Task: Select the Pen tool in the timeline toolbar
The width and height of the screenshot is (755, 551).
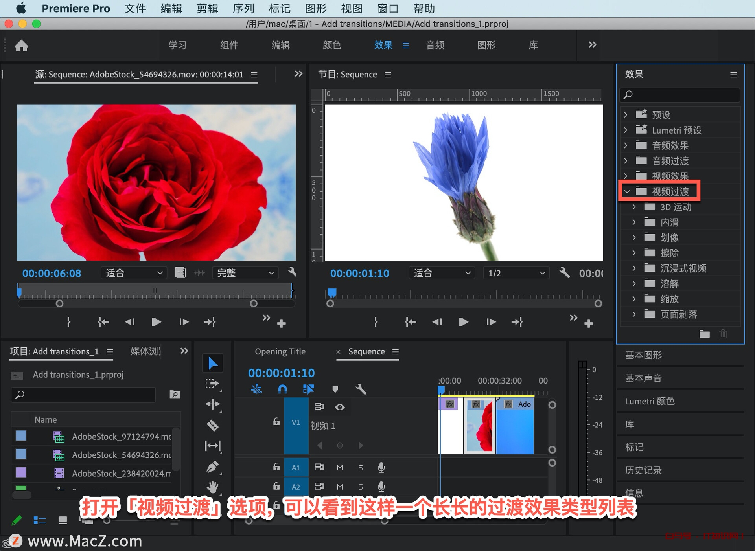Action: click(x=212, y=467)
